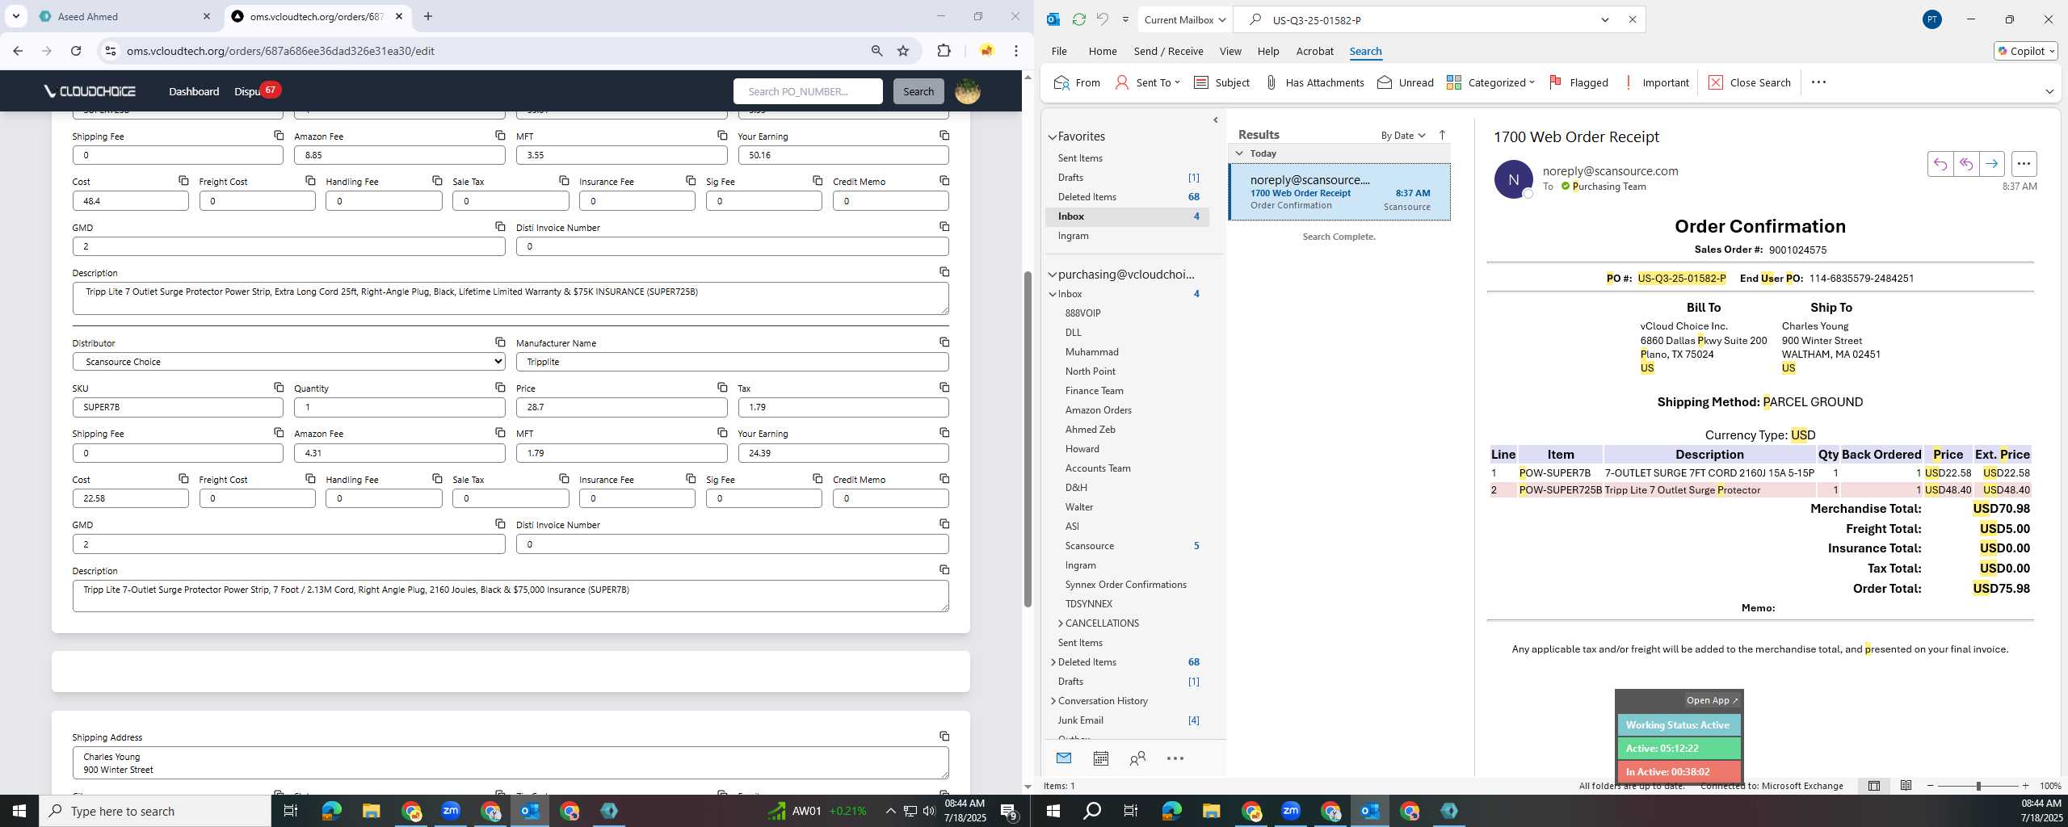The height and width of the screenshot is (827, 2068).
Task: Copy the SKU SUPER7B field
Action: tap(279, 387)
